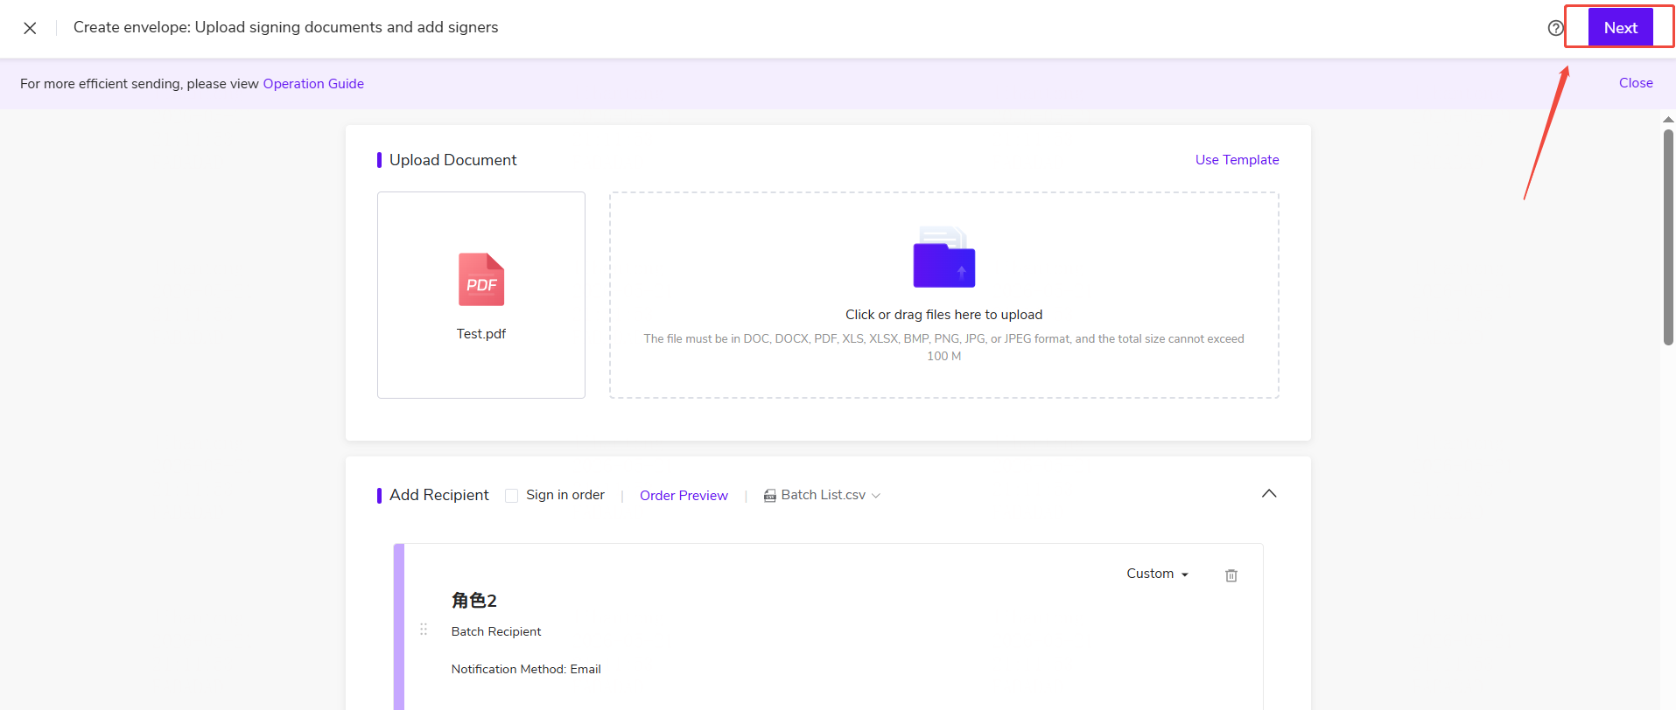This screenshot has height=710, width=1676.
Task: Enable the Sign in order checkbox
Action: click(512, 496)
